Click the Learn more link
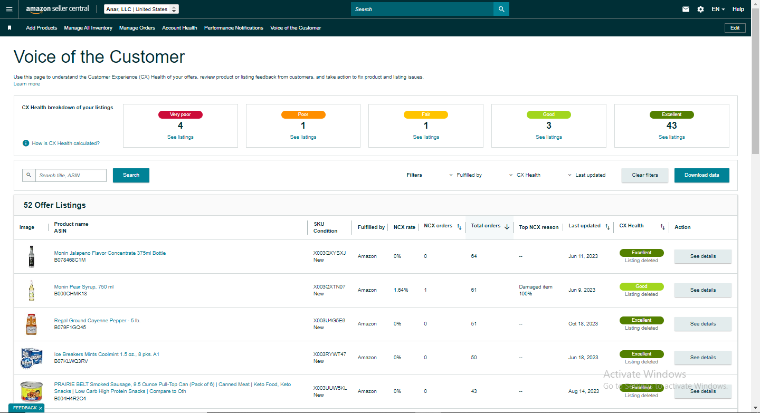The width and height of the screenshot is (760, 413). point(26,84)
